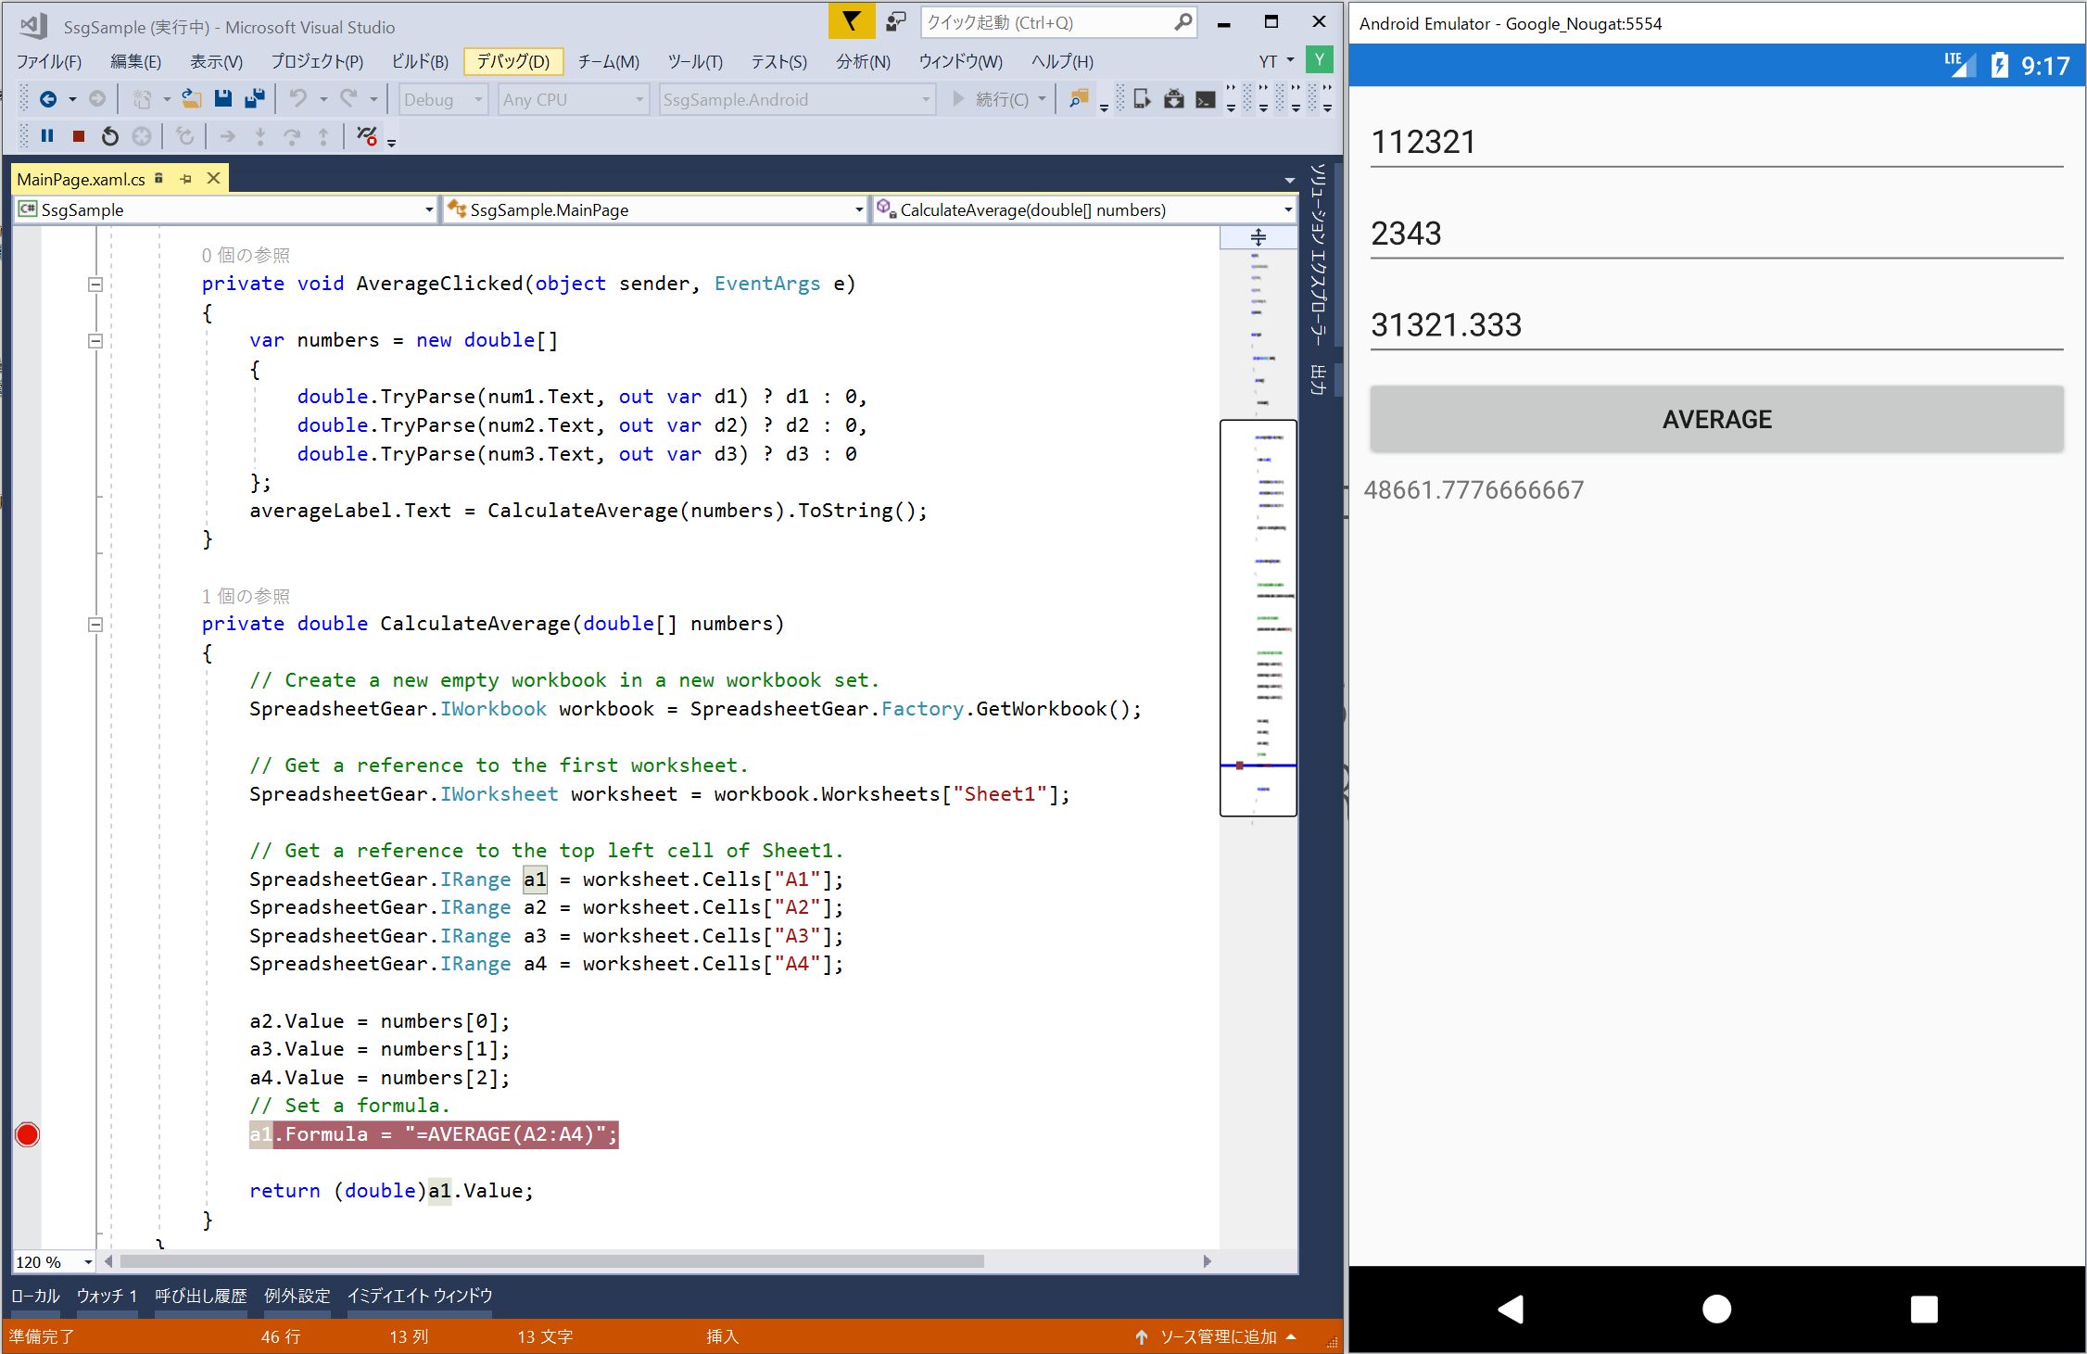Open the CalculateAverage member dropdown
This screenshot has height=1354, width=2087.
tap(1084, 209)
